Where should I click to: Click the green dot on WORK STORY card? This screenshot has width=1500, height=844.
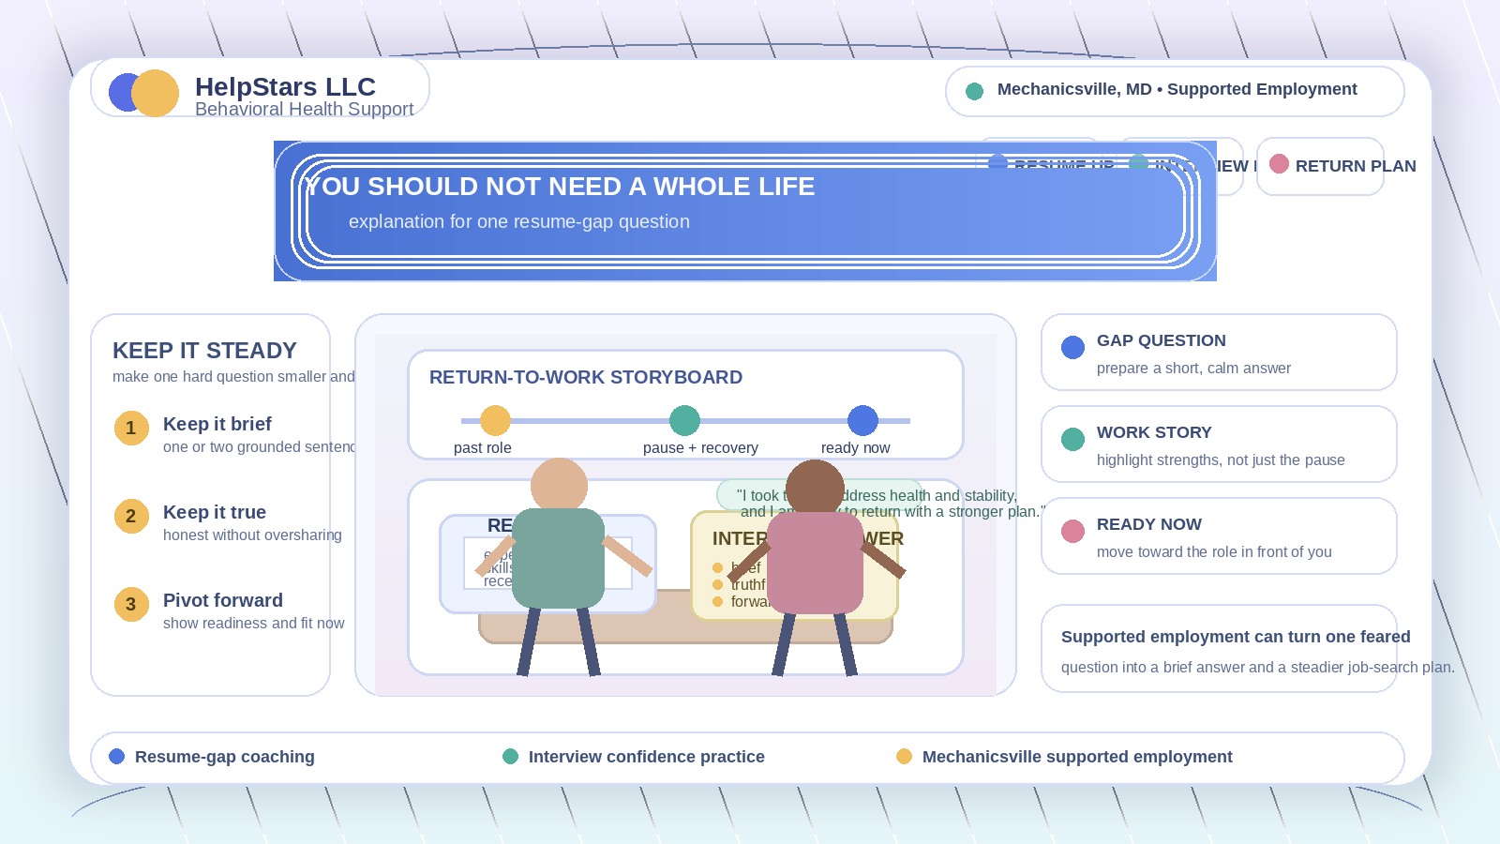point(1072,439)
